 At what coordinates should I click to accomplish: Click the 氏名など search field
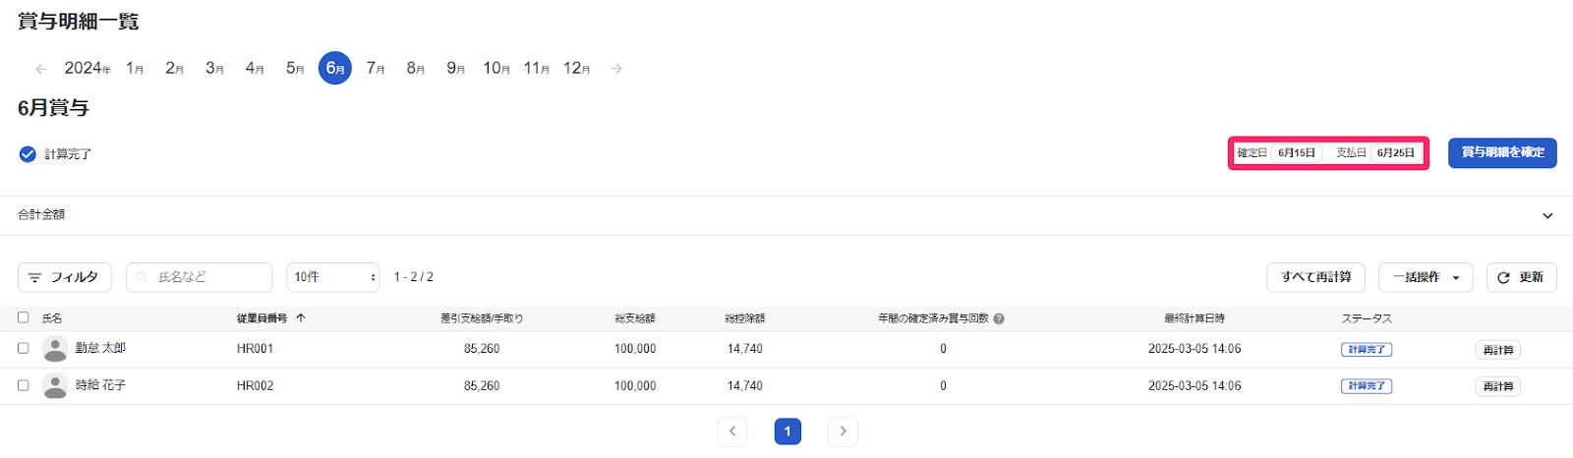(x=199, y=277)
